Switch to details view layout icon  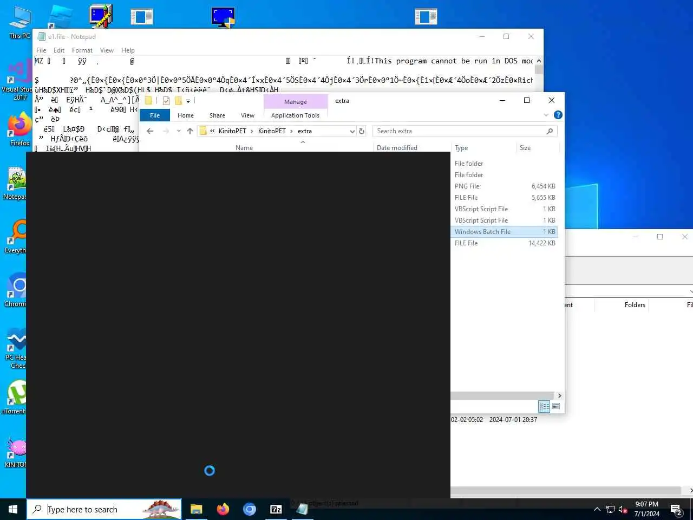click(x=544, y=406)
